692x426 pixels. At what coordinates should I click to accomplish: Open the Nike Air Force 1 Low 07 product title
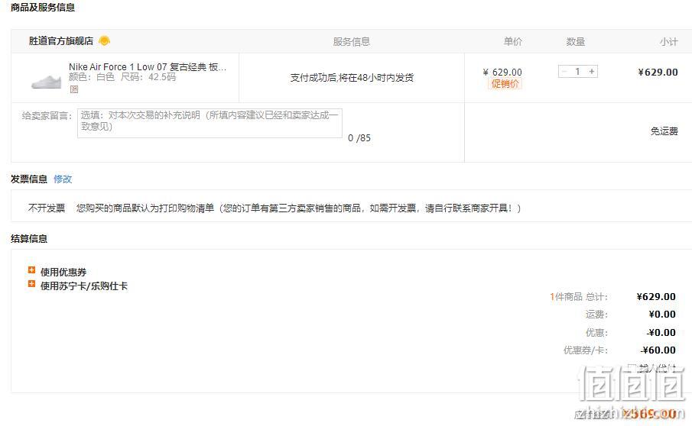(148, 67)
